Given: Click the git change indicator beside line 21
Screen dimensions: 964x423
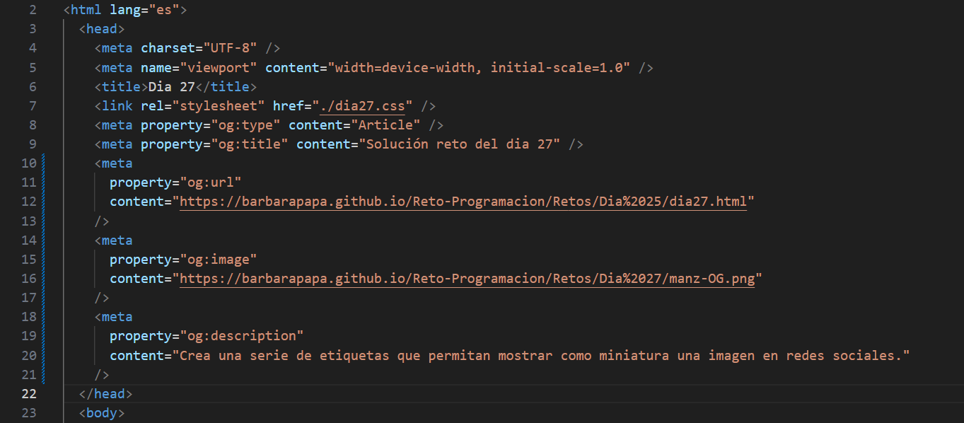Looking at the screenshot, I should pos(43,374).
